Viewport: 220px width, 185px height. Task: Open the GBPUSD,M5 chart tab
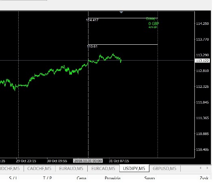click(x=164, y=168)
